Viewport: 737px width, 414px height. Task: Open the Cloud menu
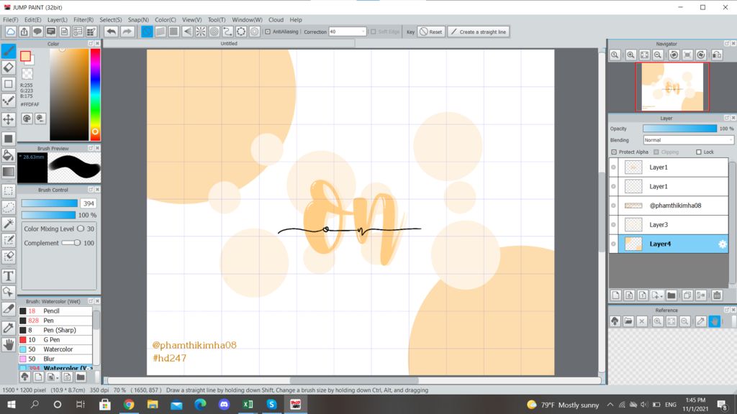tap(276, 19)
